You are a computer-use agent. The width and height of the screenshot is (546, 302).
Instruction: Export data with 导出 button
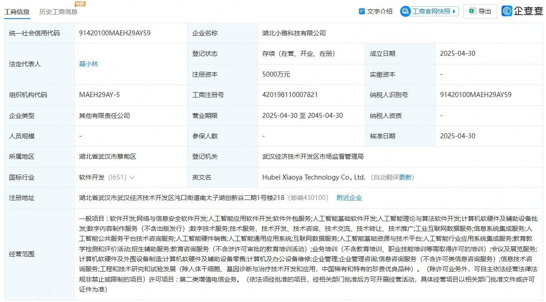tap(480, 11)
